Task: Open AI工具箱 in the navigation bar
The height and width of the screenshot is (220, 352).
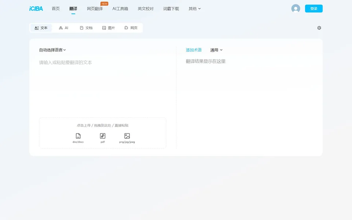Action: tap(120, 8)
